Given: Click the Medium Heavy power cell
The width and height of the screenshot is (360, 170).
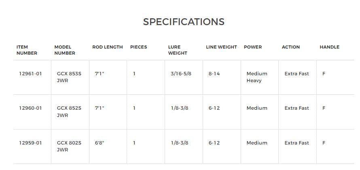Looking at the screenshot, I should coord(257,77).
